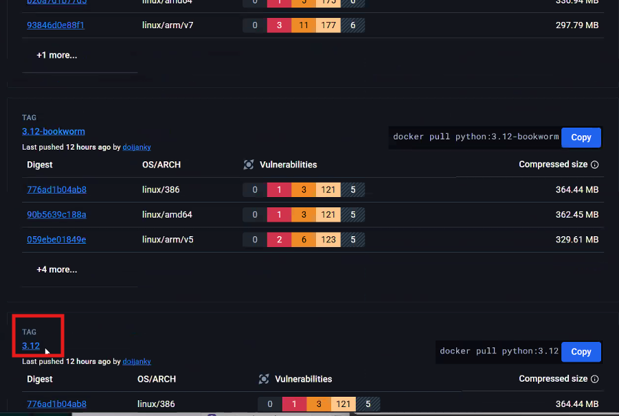Screen dimensions: 619x416
Task: Open digest 776ad1b04ab8 under 3.12-bookworm
Action: click(x=56, y=189)
